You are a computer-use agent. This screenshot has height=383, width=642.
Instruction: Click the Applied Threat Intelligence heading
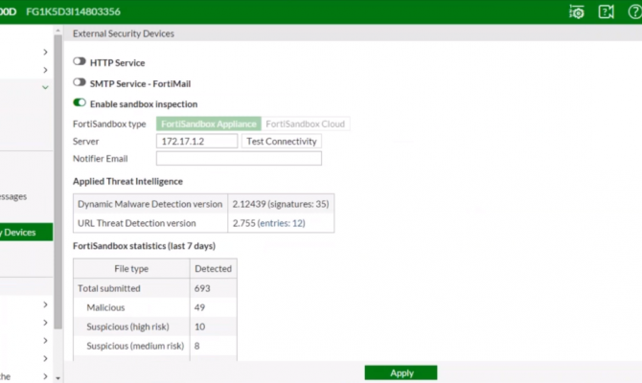127,181
